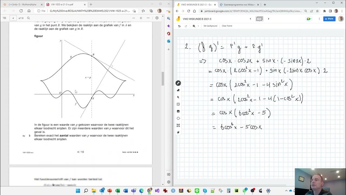Select the Text box tool in Jamboard
Image resolution: width=346 pixels, height=195 pixels.
[x=178, y=125]
